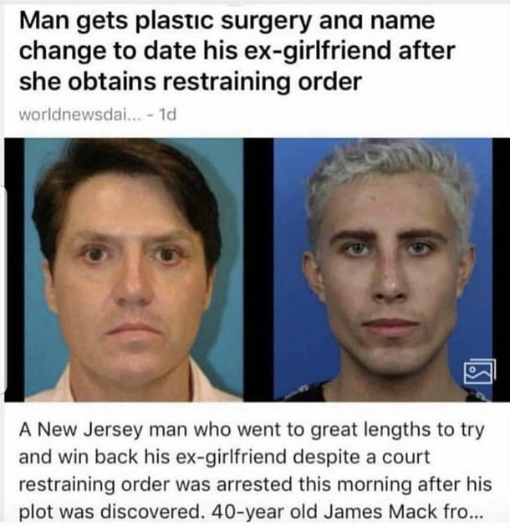Viewport: 510px width, 527px height.
Task: Open the article headline about plastic surgery
Action: pos(237,50)
